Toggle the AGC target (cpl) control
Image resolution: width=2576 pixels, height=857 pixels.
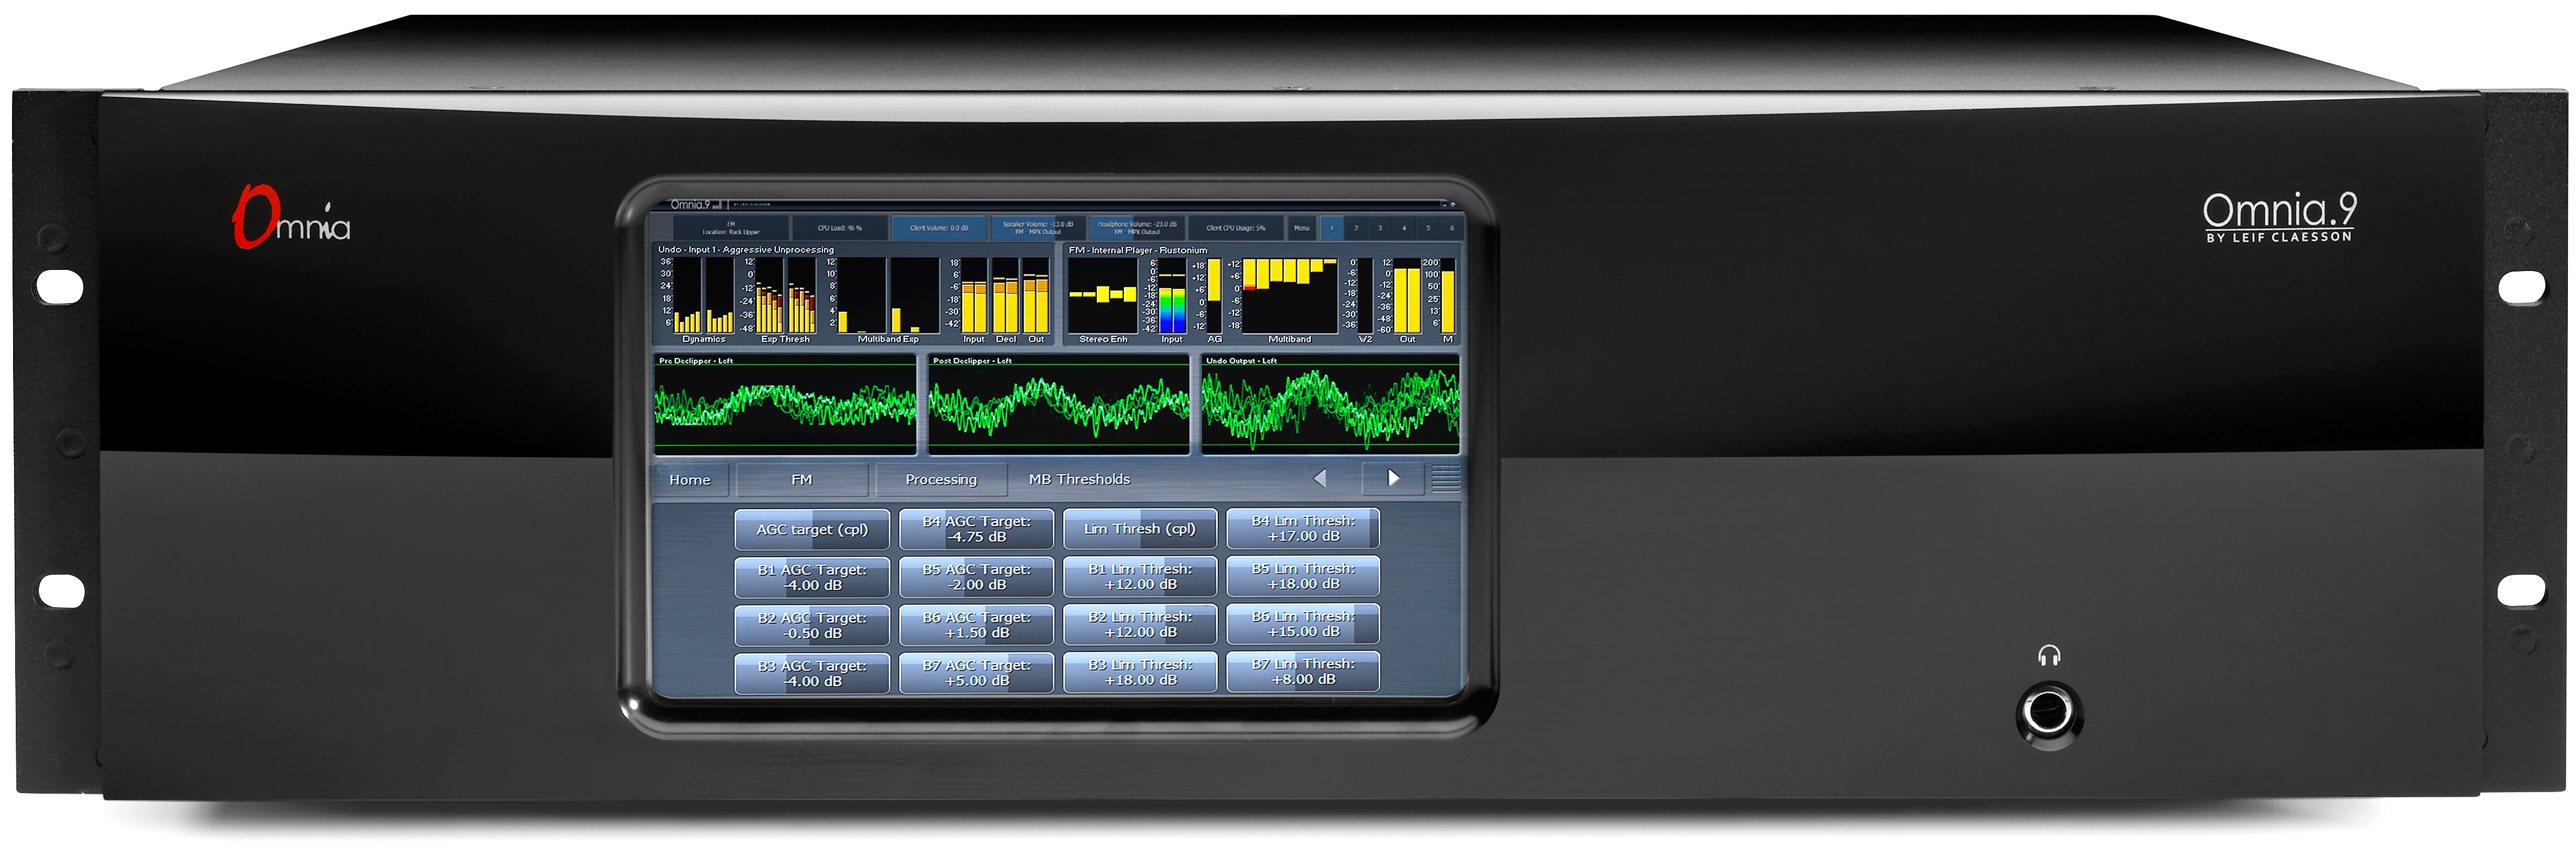pos(811,530)
